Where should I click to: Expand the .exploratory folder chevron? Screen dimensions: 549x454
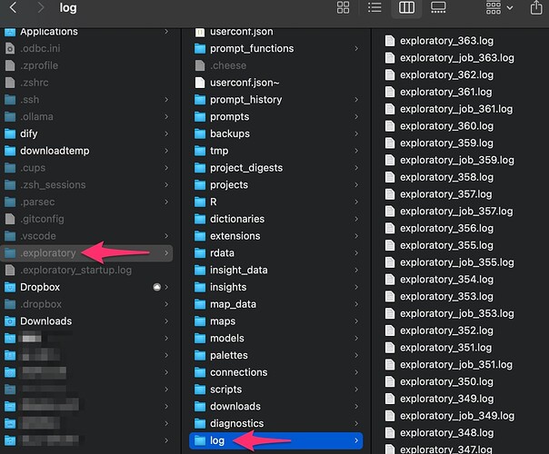(166, 253)
